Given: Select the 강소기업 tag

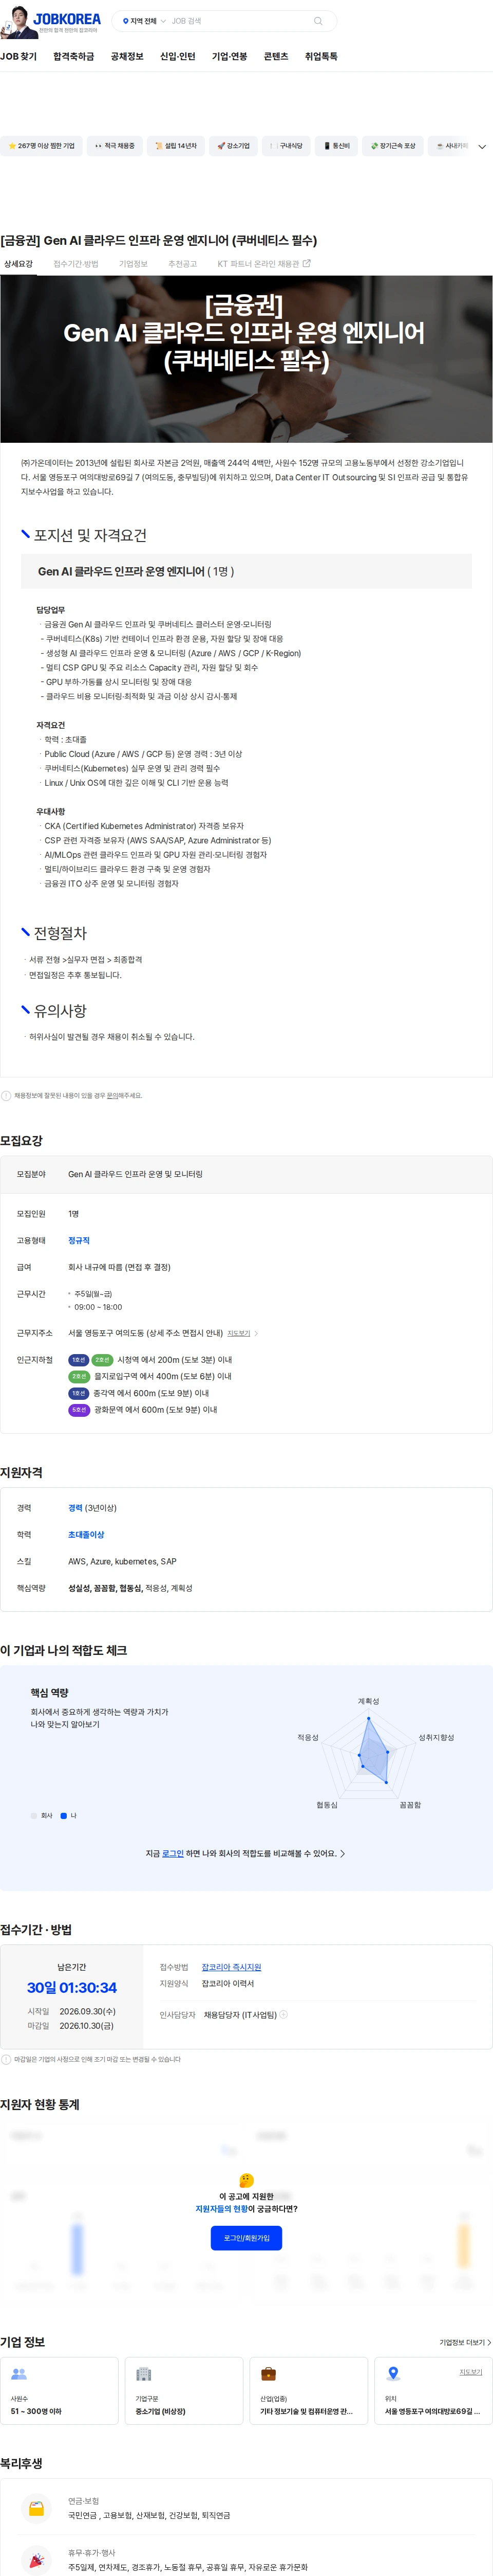Looking at the screenshot, I should point(234,146).
